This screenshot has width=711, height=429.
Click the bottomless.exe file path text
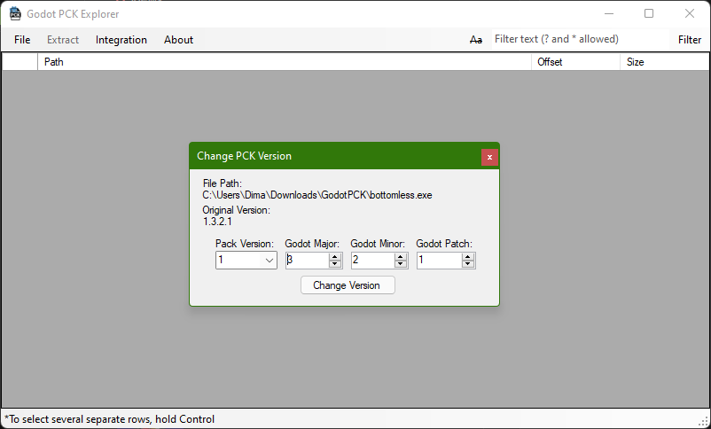[317, 195]
